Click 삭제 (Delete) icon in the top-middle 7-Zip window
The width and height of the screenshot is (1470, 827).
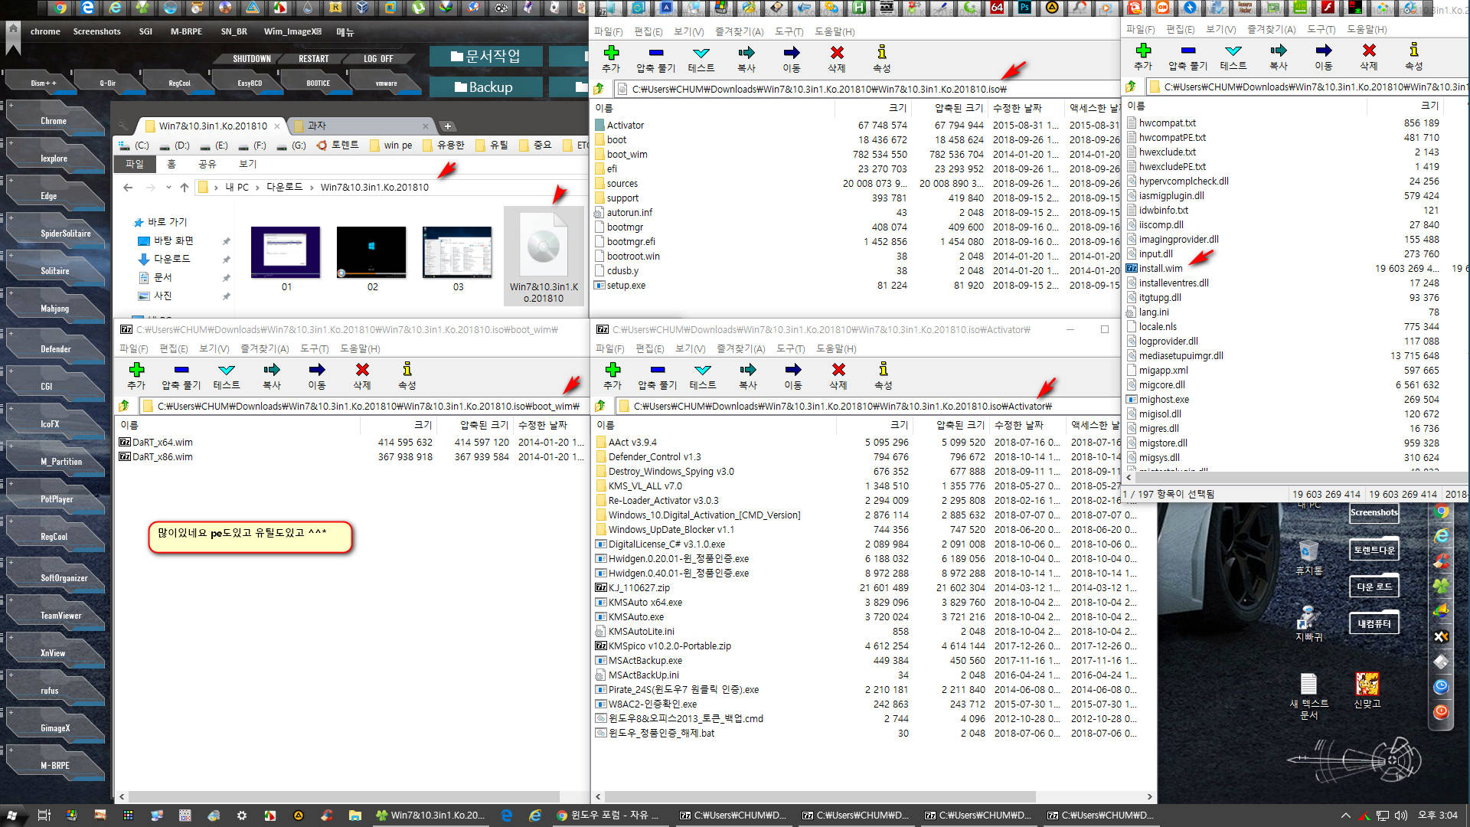click(x=837, y=53)
